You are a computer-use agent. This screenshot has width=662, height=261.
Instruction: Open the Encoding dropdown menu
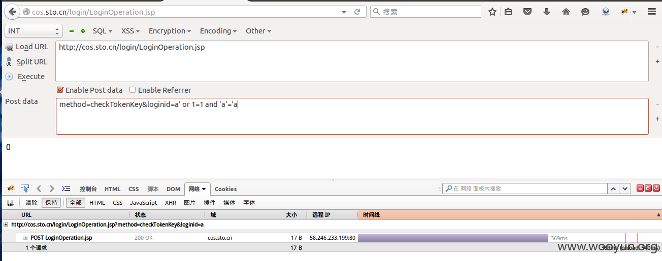(218, 31)
